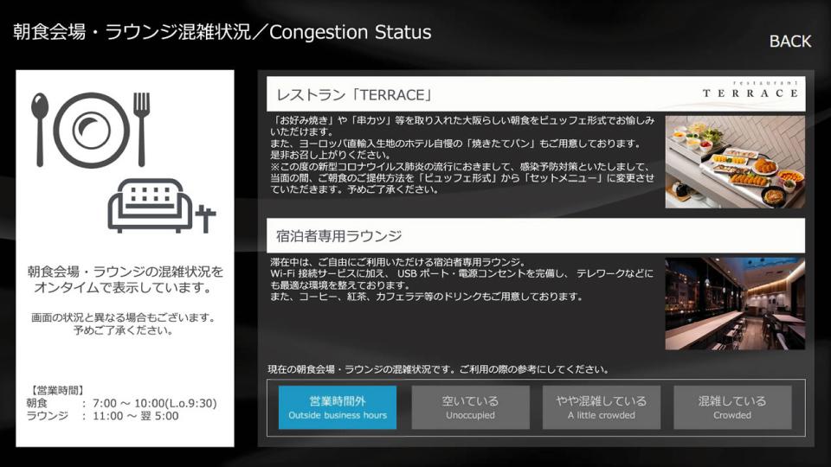Select the 空いている Unoccupied status
This screenshot has height=467, width=831.
(x=470, y=407)
